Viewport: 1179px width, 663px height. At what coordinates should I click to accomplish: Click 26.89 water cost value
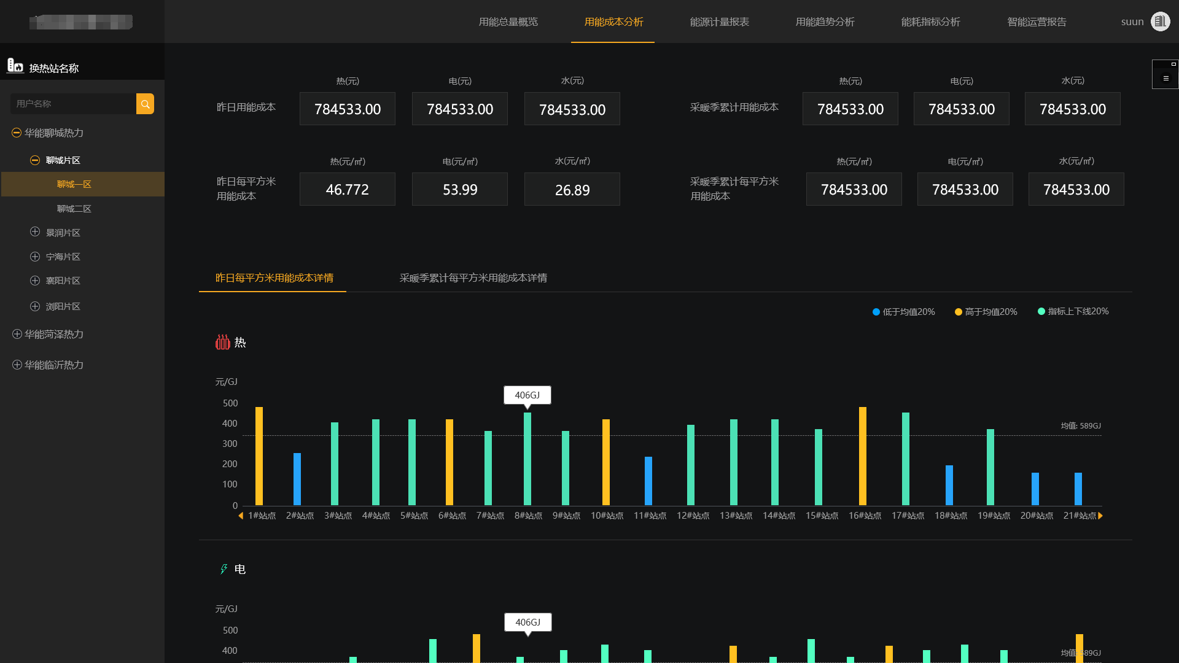click(572, 189)
